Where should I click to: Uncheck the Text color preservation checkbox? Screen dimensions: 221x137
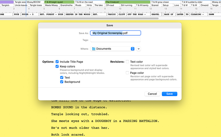coord(62,78)
